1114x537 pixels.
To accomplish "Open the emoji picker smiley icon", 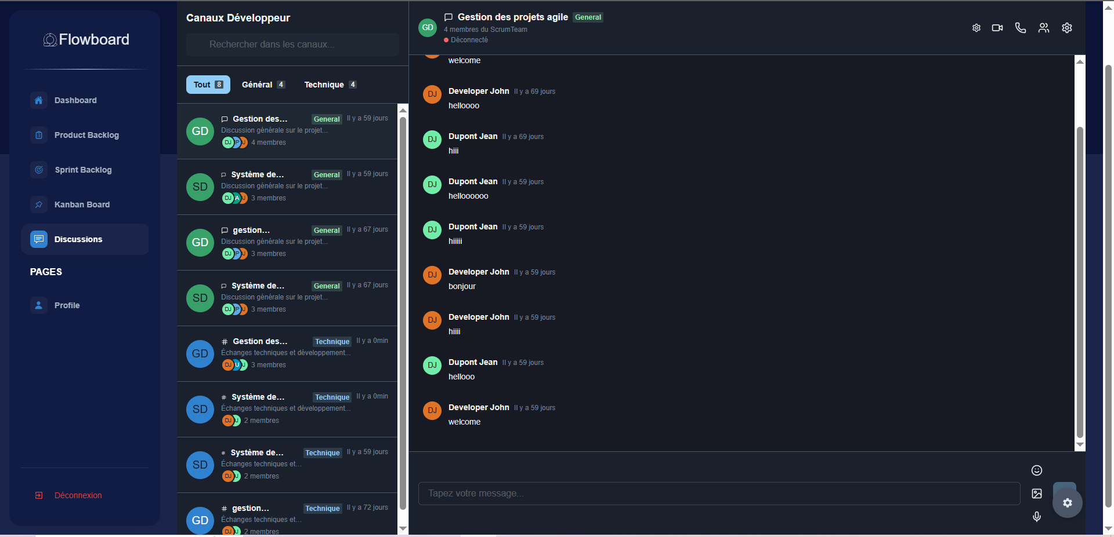I will [1037, 470].
